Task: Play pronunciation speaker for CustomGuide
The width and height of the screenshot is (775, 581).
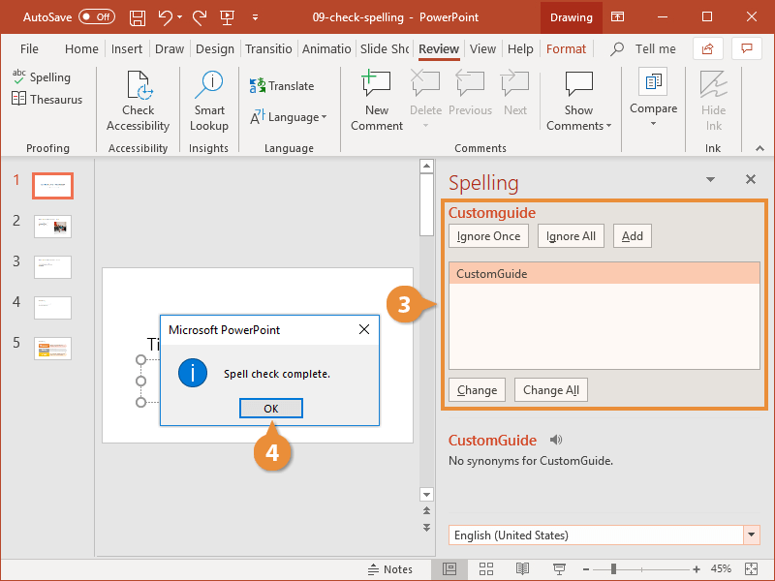Action: (556, 440)
